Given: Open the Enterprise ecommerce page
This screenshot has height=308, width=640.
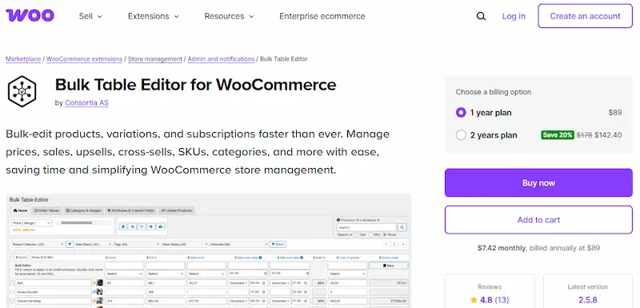Looking at the screenshot, I should coord(322,16).
